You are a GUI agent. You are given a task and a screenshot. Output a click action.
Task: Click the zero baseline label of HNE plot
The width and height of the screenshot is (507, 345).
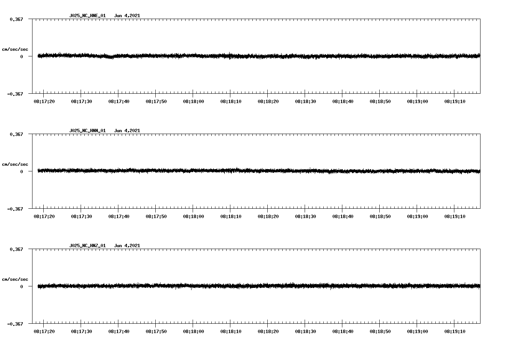click(22, 56)
